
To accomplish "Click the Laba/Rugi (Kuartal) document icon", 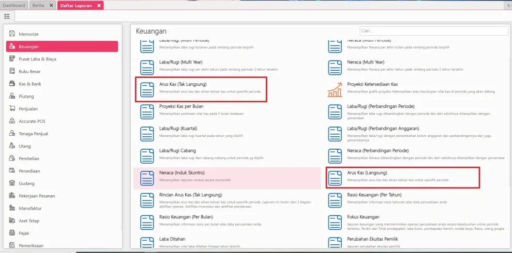I will pos(147,134).
